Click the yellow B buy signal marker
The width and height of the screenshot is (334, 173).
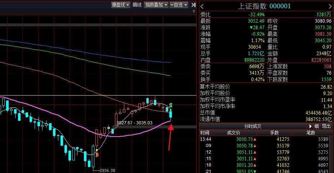[97, 154]
